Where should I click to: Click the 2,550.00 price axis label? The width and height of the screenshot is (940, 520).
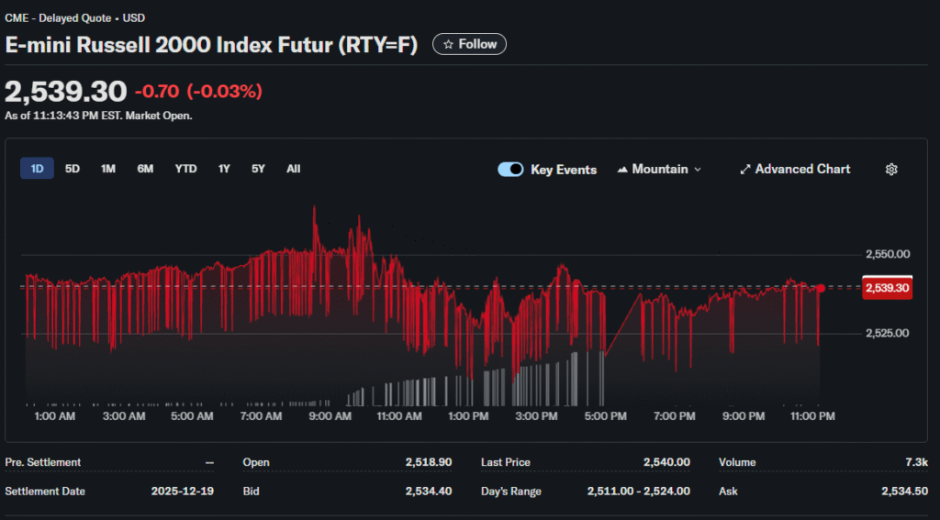click(887, 254)
